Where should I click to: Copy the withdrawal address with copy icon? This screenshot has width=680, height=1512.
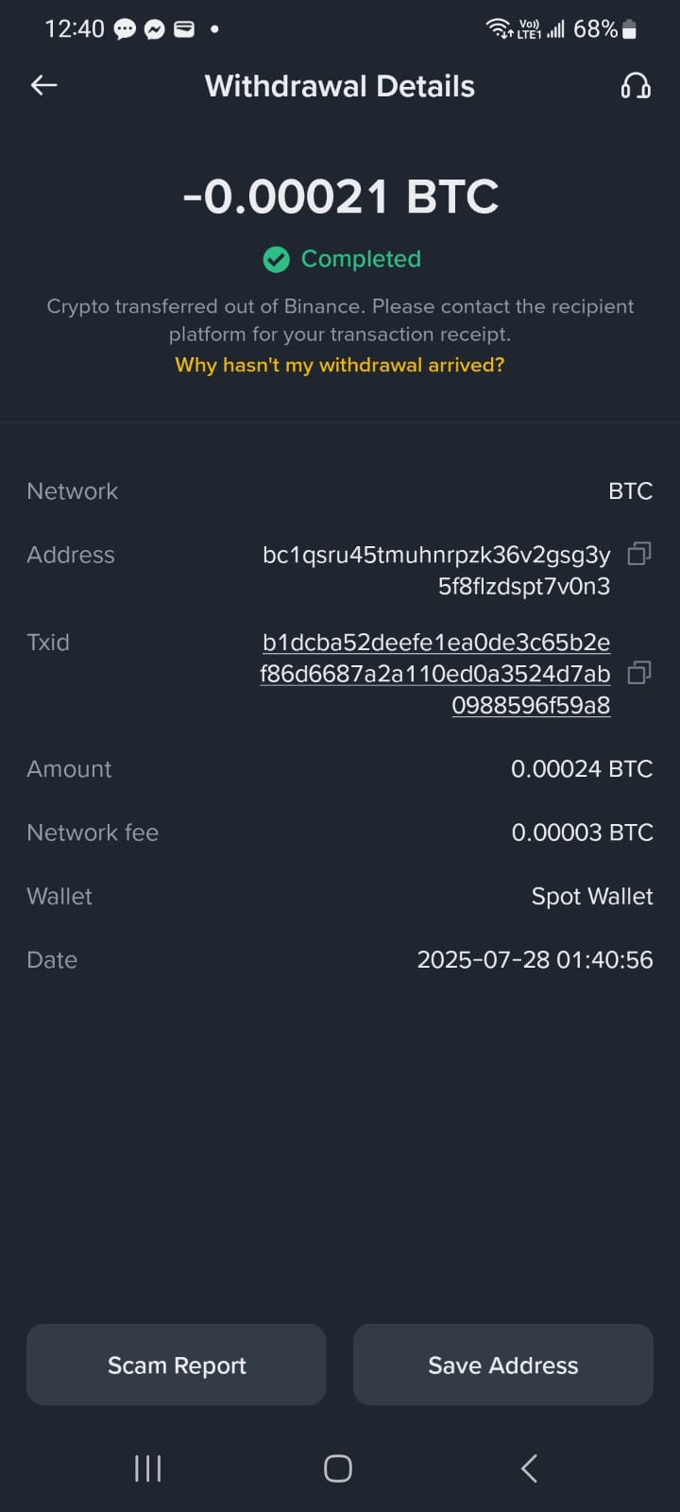tap(639, 554)
